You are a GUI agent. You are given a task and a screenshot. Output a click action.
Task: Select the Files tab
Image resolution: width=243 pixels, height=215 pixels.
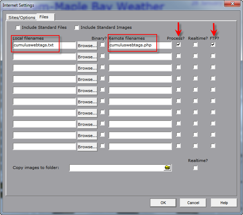point(44,17)
